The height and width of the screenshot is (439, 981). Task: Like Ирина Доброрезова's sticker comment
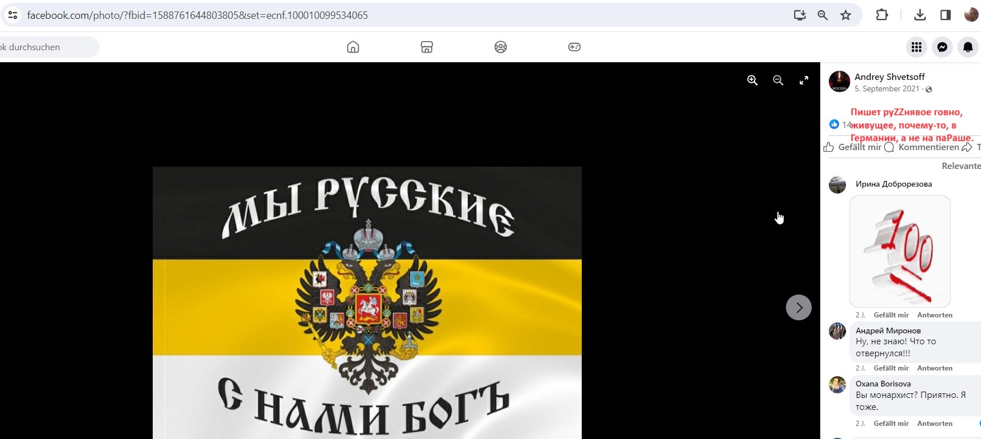[x=891, y=315]
